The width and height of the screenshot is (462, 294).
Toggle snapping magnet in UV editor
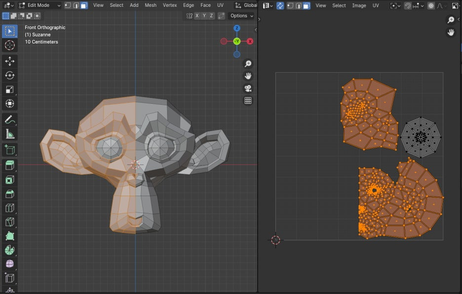click(x=408, y=5)
